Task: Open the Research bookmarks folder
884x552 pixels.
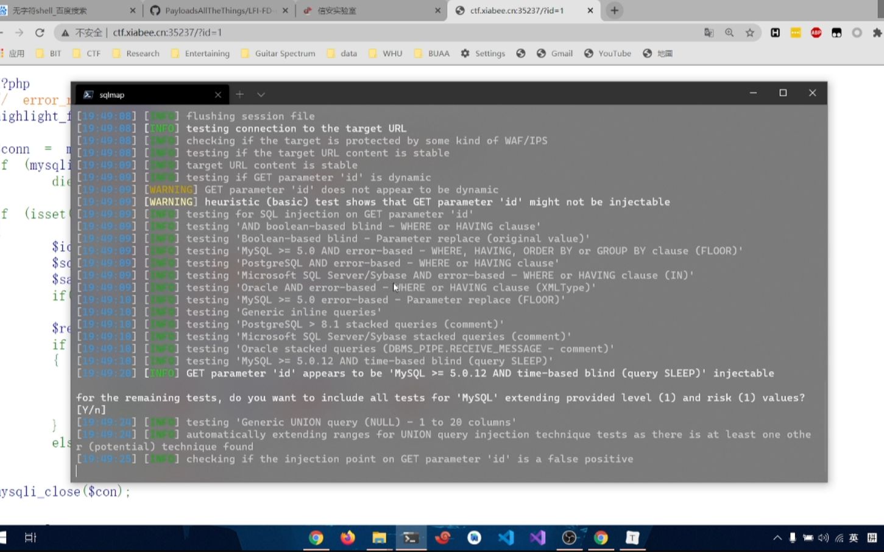Action: 136,54
